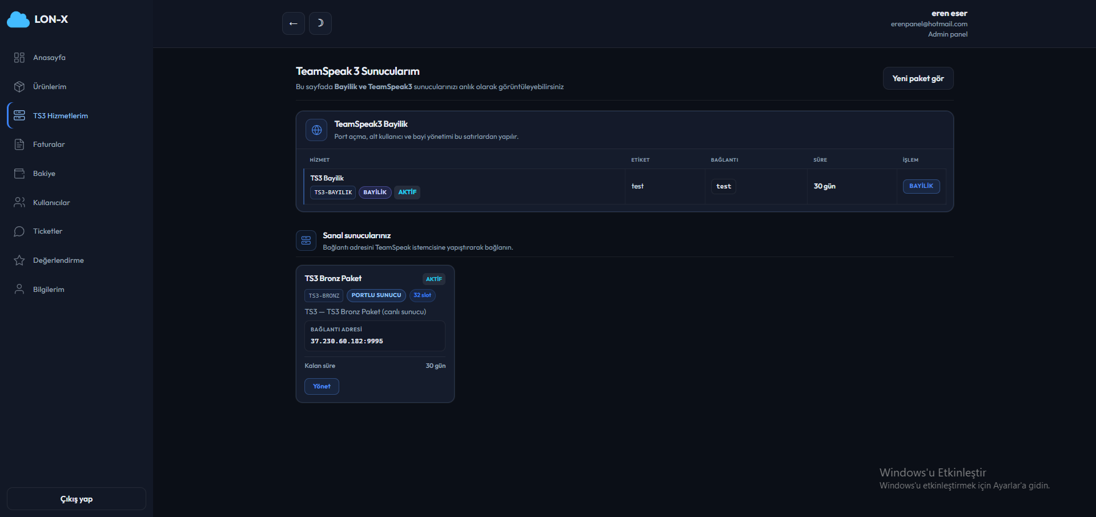Click the erenpanel@hotmail.com email text

pyautogui.click(x=929, y=24)
